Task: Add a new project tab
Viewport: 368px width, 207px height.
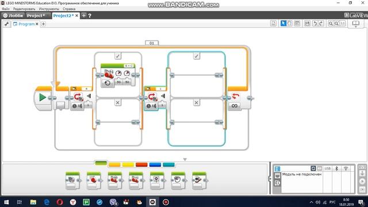Action: pos(84,16)
